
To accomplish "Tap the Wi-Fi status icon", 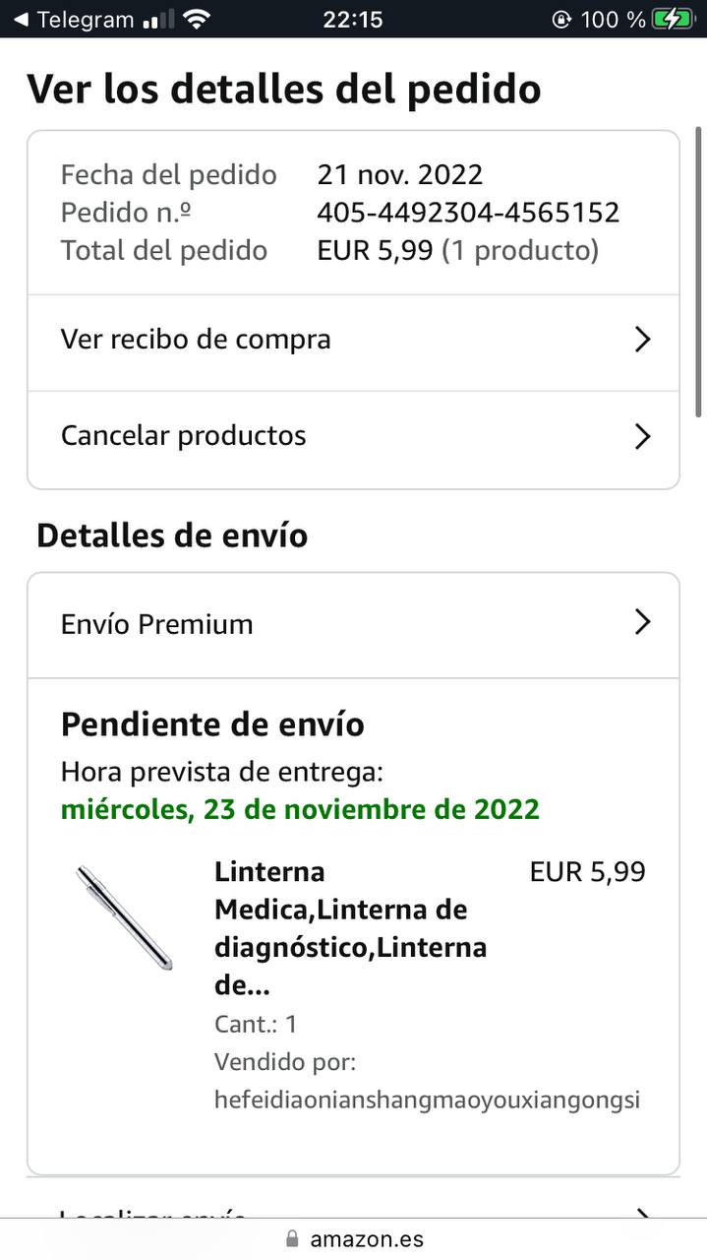I will [197, 19].
